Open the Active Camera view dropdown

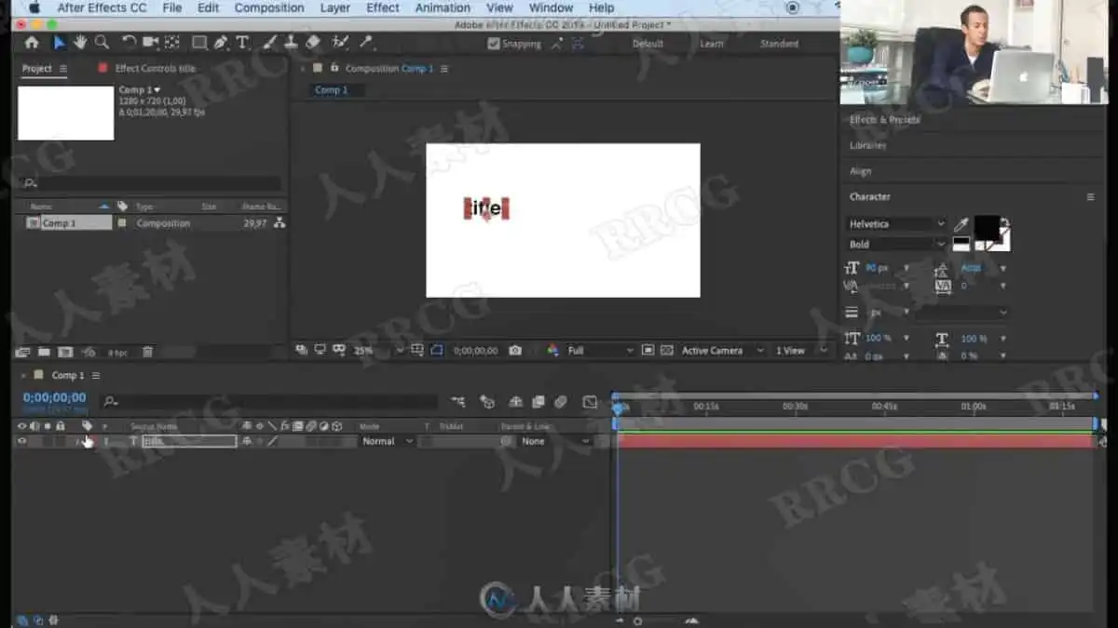click(x=723, y=351)
